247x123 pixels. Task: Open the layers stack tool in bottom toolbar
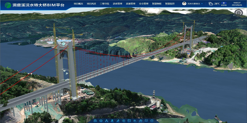click(101, 121)
